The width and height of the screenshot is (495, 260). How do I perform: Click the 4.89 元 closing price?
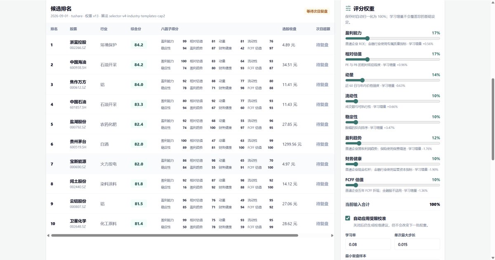(289, 45)
